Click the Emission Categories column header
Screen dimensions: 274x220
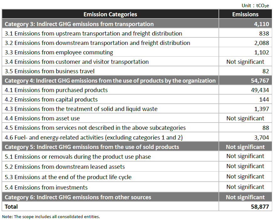(x=110, y=14)
